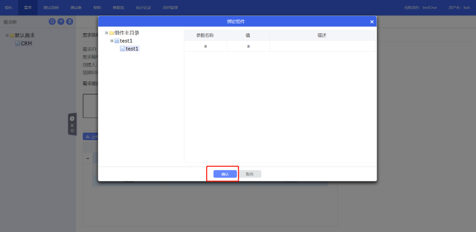Click the 取消 button in the dialog

pyautogui.click(x=250, y=174)
